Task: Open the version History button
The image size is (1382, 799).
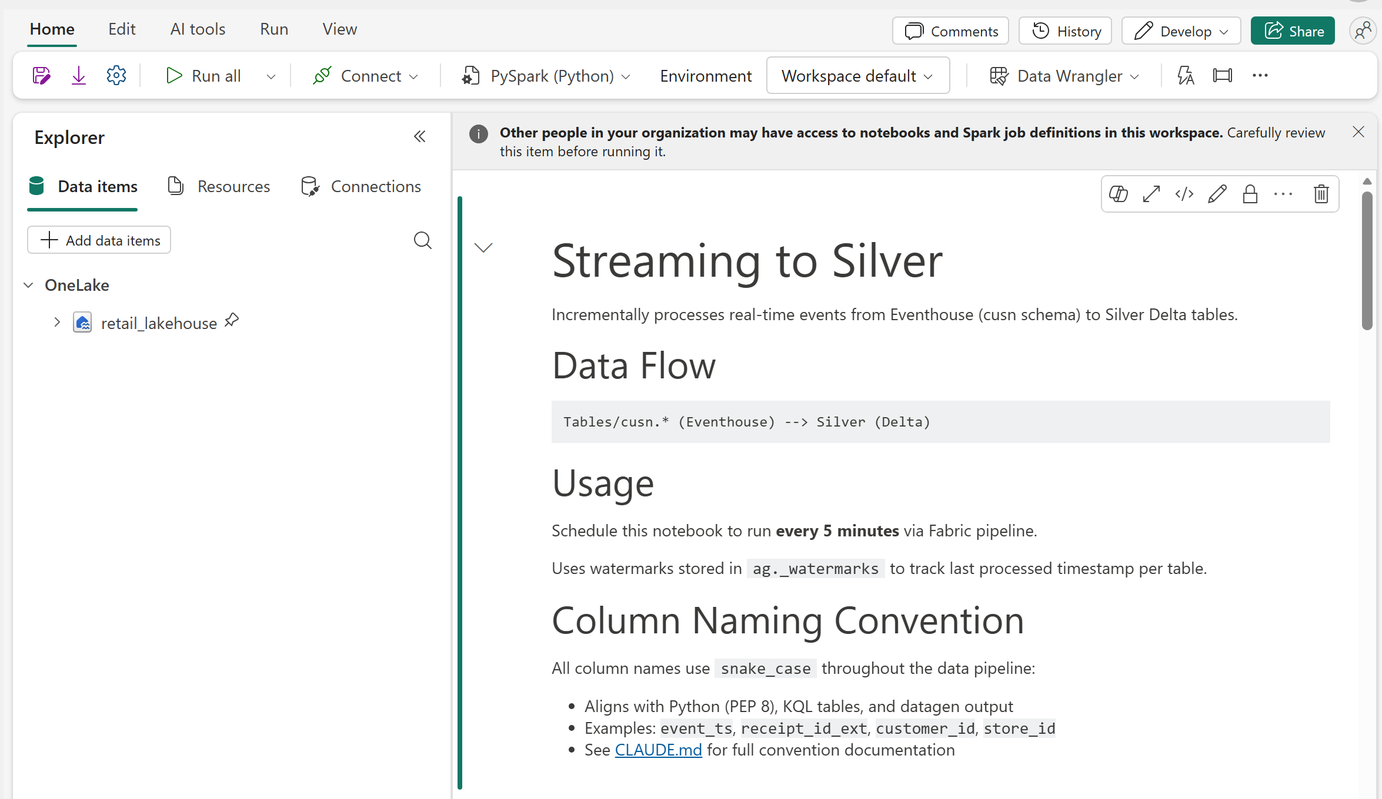Action: tap(1065, 31)
